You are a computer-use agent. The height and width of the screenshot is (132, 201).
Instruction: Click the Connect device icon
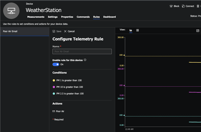(183, 6)
